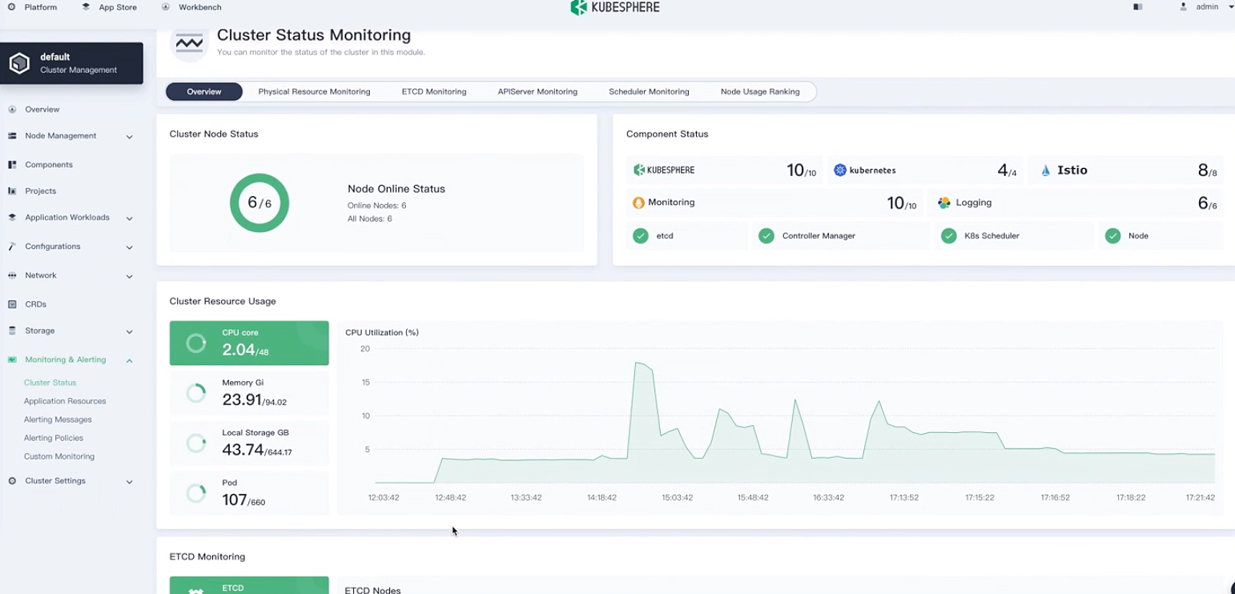Click the Cluster Settings gear icon
This screenshot has height=594, width=1235.
pyautogui.click(x=12, y=481)
